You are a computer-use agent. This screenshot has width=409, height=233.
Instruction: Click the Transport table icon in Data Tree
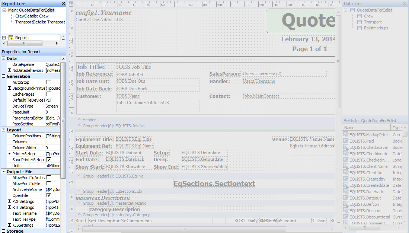click(359, 22)
